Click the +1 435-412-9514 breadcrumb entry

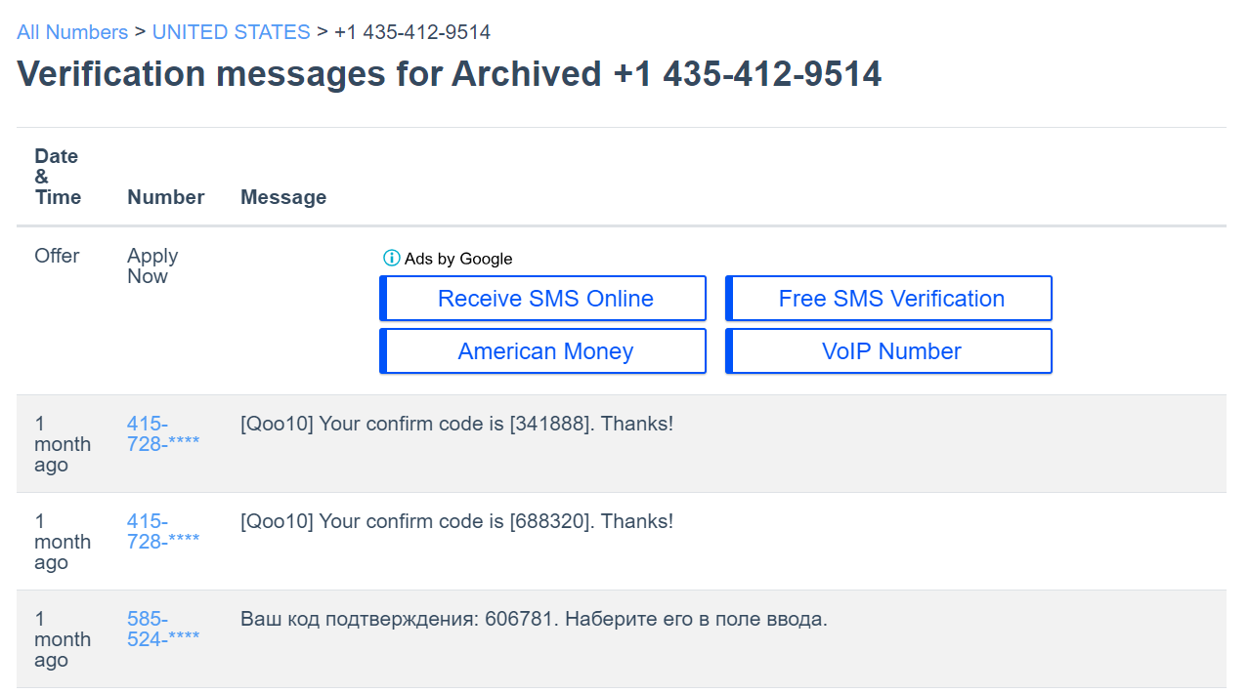(410, 31)
